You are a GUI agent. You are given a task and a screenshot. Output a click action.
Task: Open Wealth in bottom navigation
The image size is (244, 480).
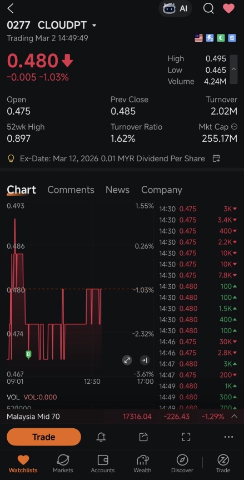pyautogui.click(x=142, y=463)
